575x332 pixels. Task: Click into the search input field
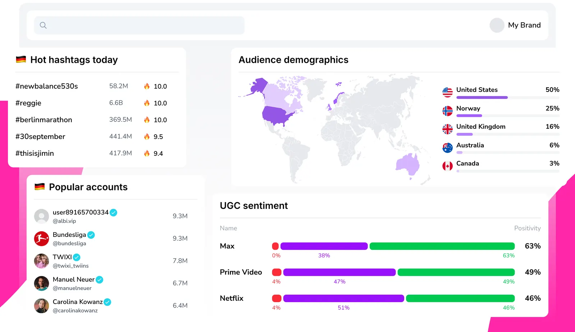pos(139,25)
